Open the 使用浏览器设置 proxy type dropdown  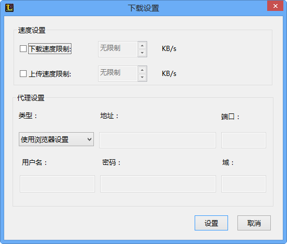tap(56, 139)
